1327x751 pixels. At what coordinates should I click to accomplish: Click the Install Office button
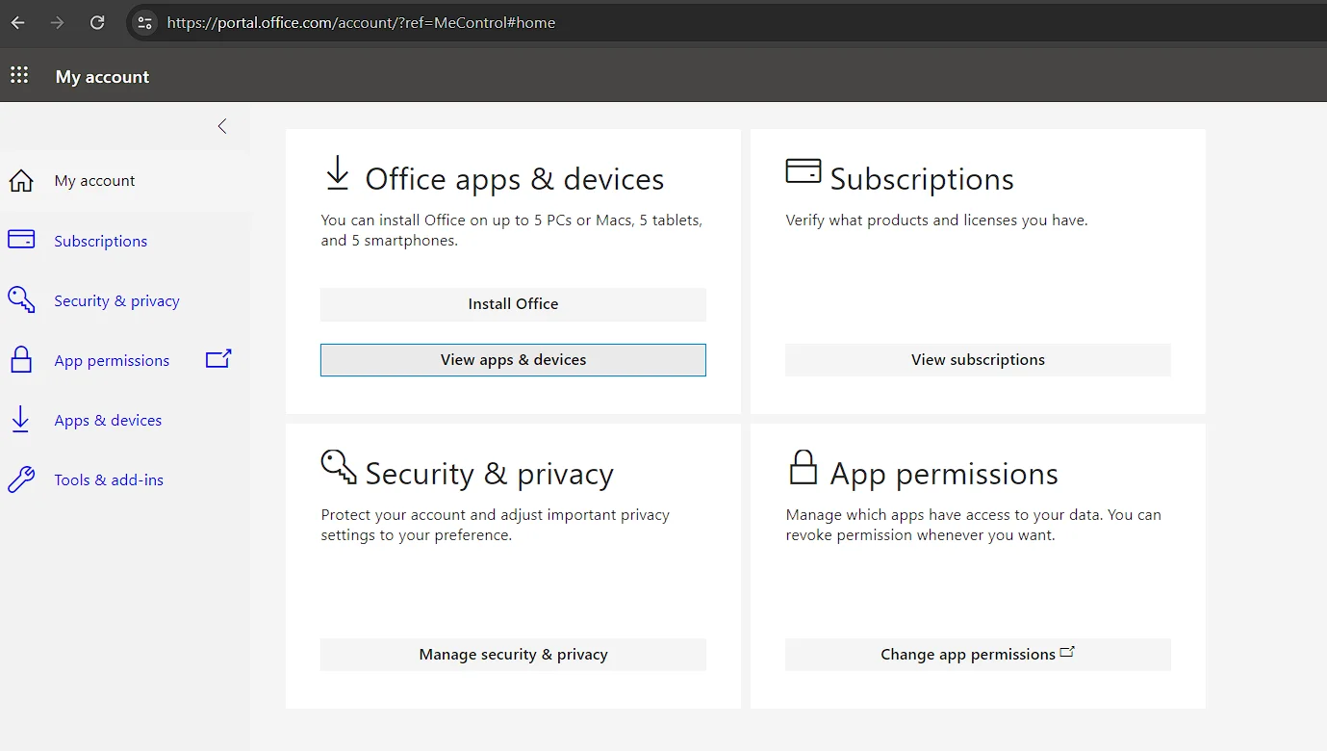tap(513, 304)
